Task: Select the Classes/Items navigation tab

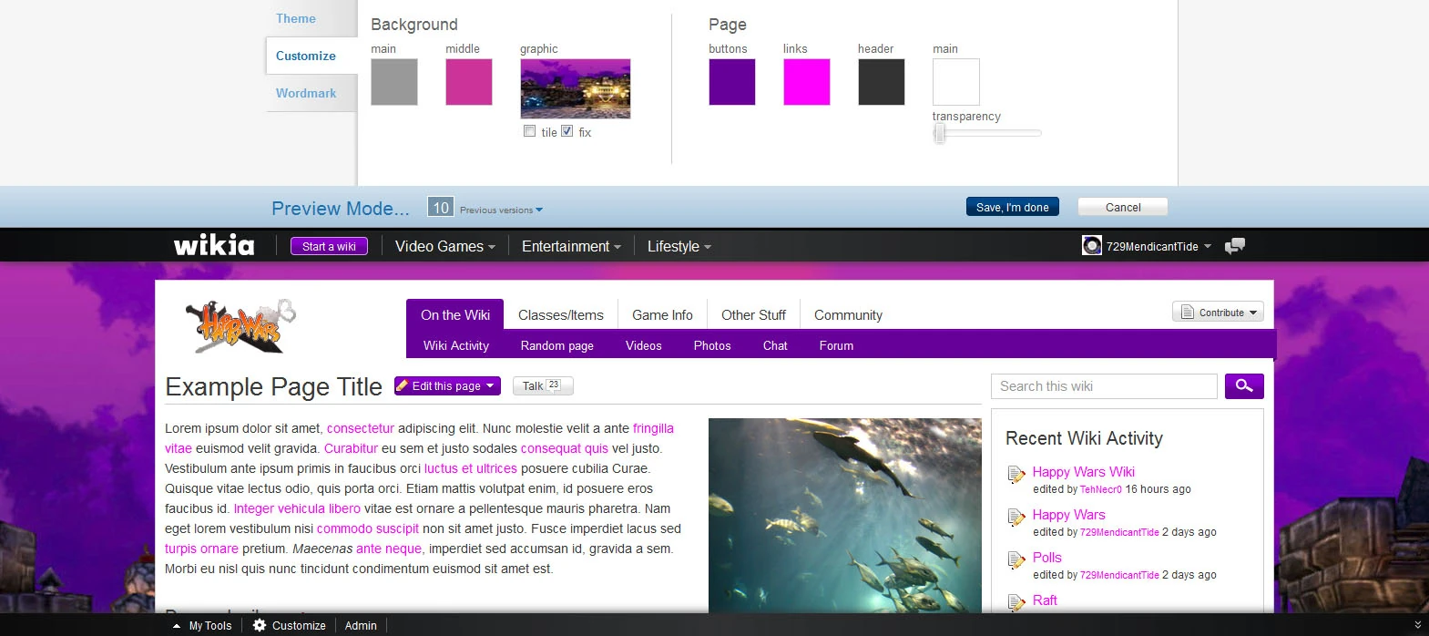Action: (560, 315)
